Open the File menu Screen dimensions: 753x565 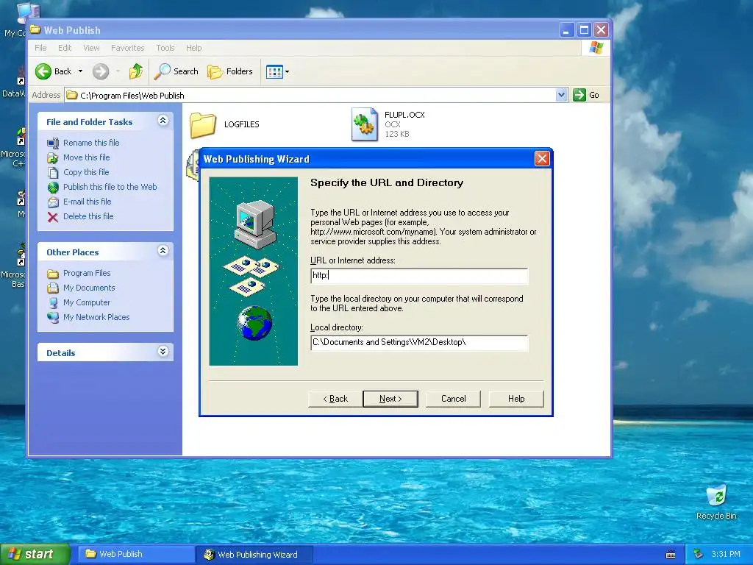(41, 48)
